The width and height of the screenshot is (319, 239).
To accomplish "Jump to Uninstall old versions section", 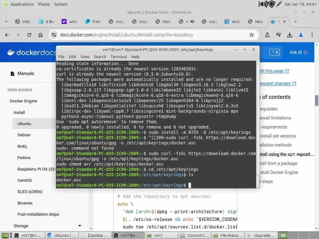I will [278, 136].
